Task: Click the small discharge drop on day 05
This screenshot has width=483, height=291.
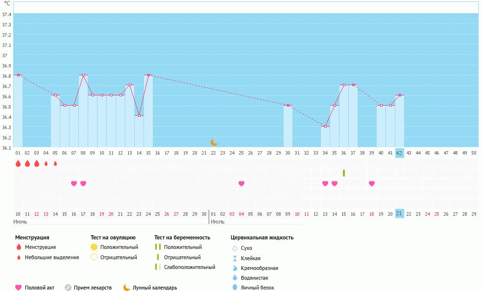Action: pyautogui.click(x=55, y=163)
